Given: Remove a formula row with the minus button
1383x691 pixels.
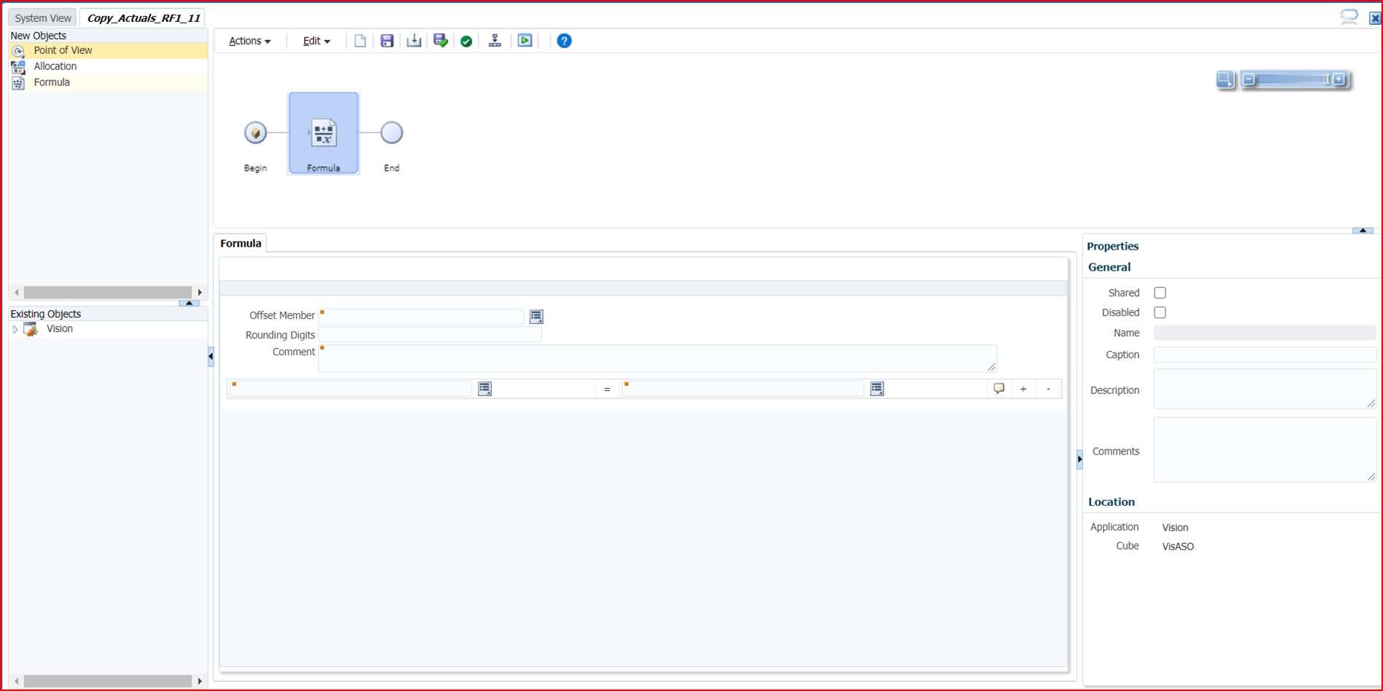Looking at the screenshot, I should click(x=1048, y=389).
